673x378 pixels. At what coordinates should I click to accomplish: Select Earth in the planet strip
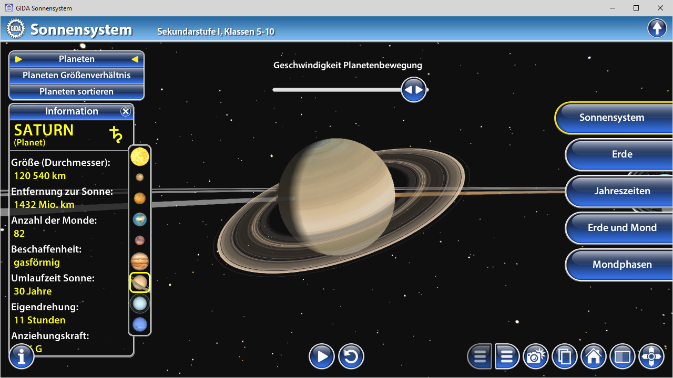pos(140,219)
